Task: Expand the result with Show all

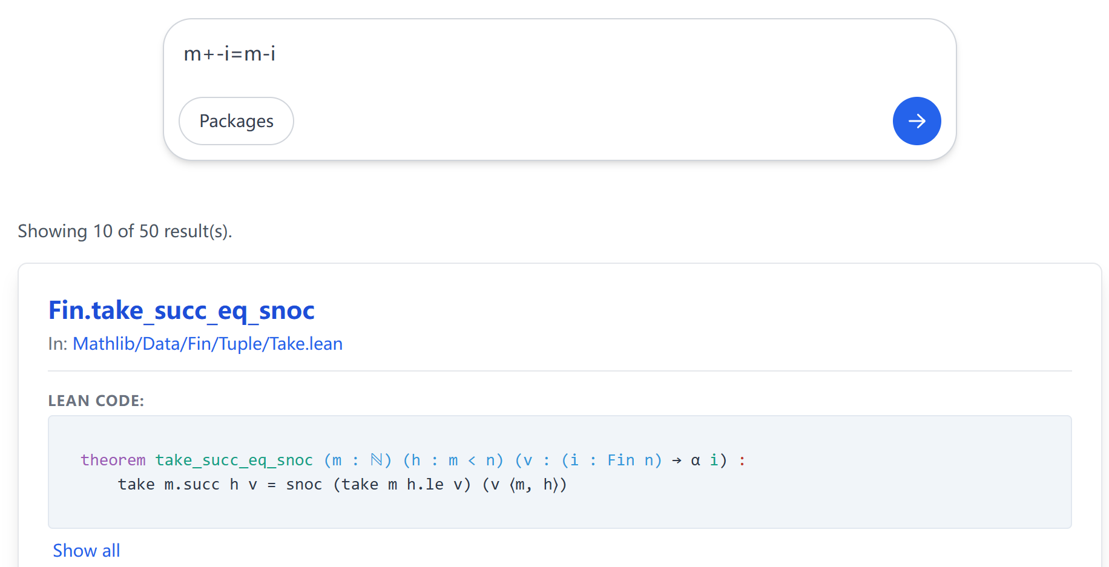Action: click(x=86, y=550)
